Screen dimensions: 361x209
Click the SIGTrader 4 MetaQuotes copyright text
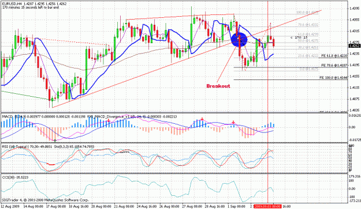46,200
